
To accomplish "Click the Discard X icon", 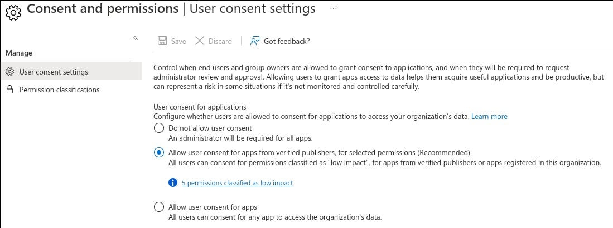I will pyautogui.click(x=200, y=41).
